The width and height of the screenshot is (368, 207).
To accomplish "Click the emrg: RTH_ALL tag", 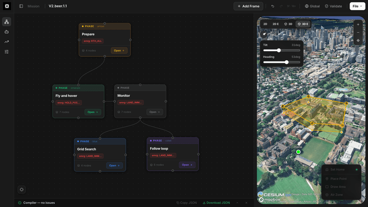I will (x=93, y=41).
